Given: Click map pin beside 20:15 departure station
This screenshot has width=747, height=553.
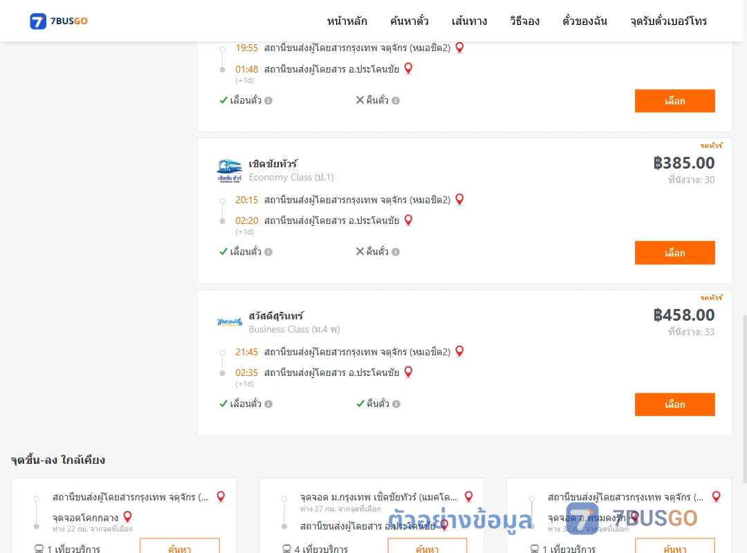Looking at the screenshot, I should click(460, 199).
